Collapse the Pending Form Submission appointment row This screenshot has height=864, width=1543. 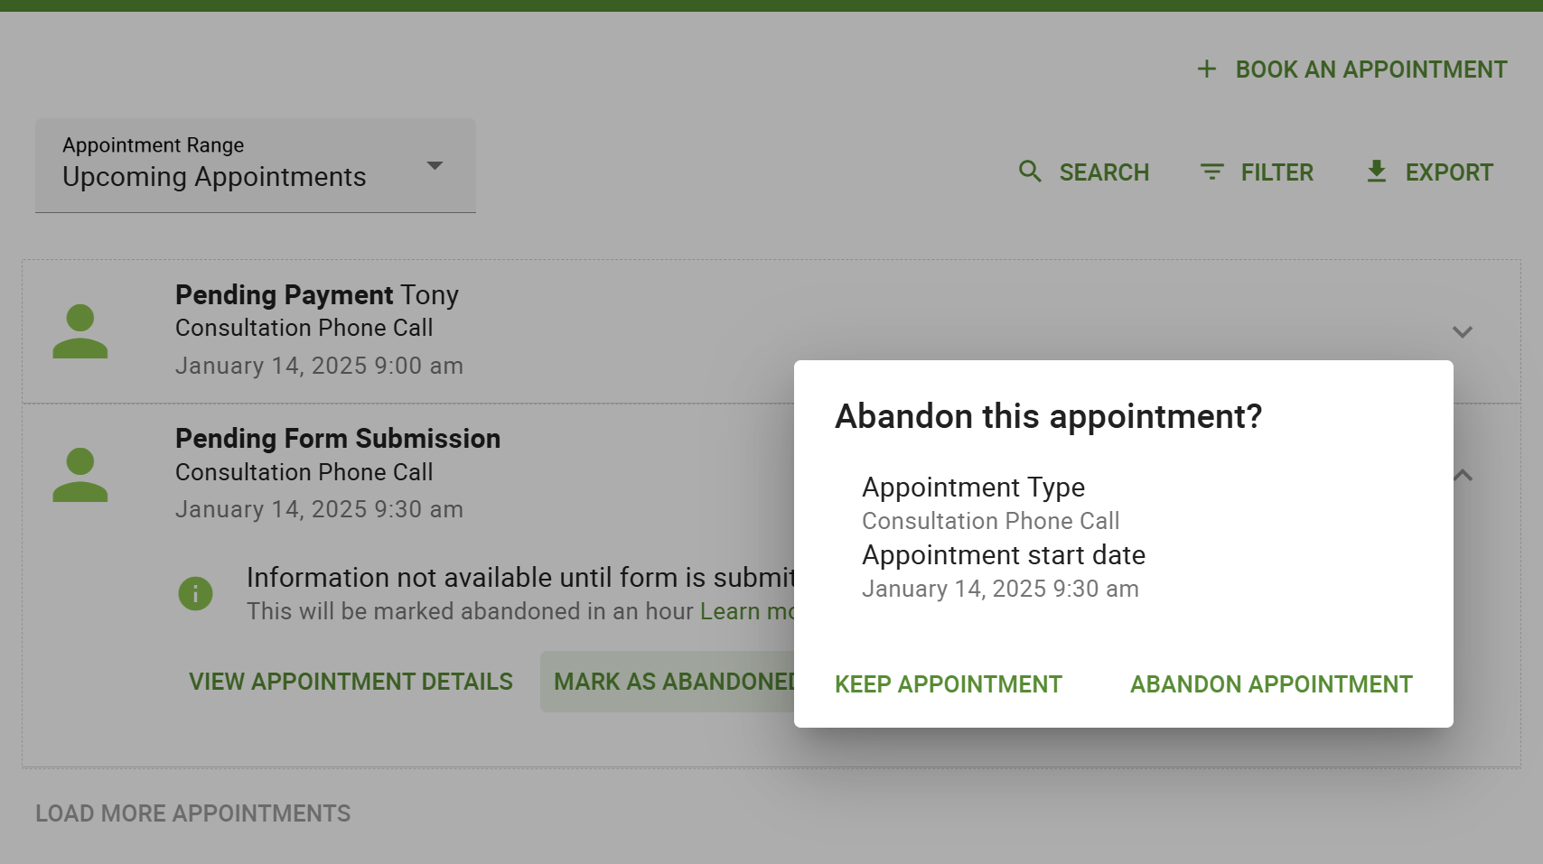pos(1464,475)
